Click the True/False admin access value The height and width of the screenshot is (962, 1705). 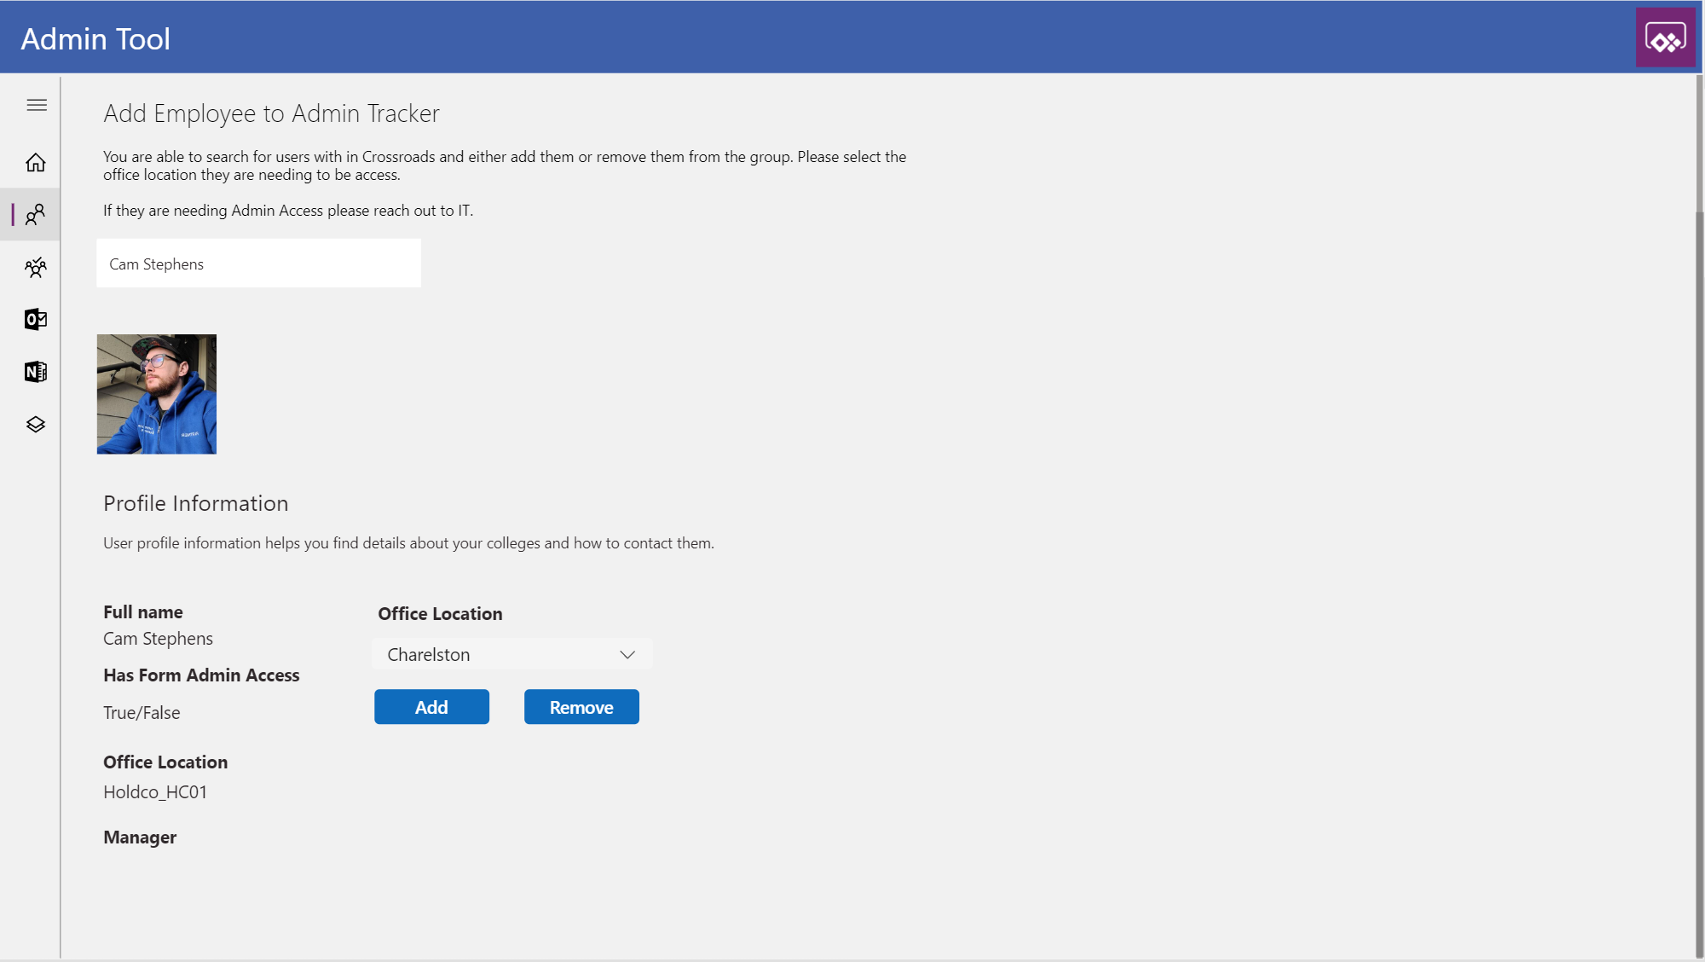(142, 713)
